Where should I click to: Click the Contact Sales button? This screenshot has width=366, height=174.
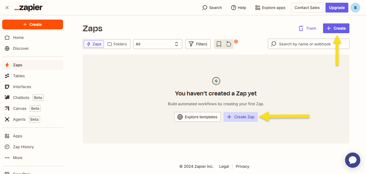pyautogui.click(x=307, y=8)
